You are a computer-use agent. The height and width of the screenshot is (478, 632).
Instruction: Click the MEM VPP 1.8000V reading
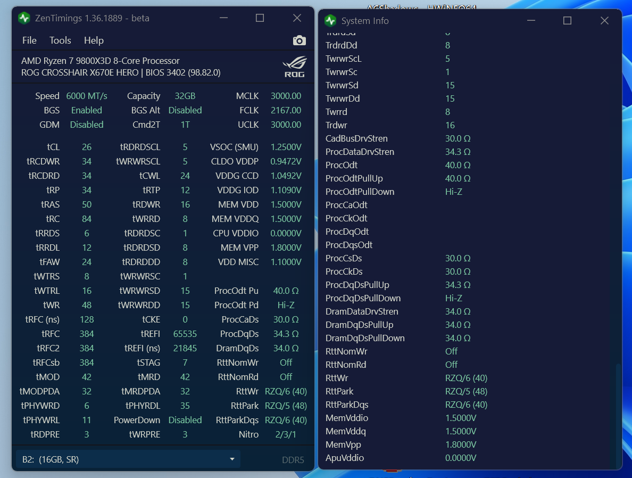pyautogui.click(x=286, y=248)
